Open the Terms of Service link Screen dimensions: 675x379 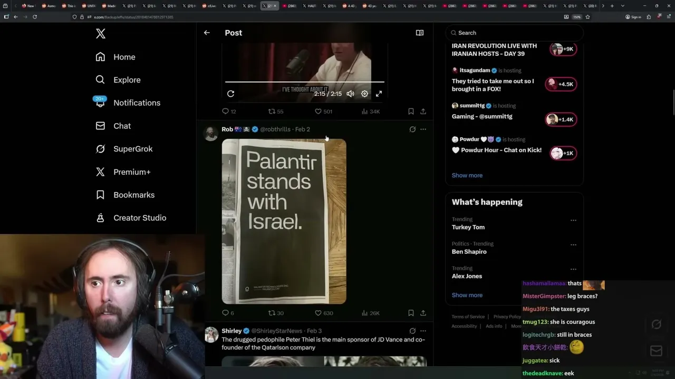click(468, 317)
